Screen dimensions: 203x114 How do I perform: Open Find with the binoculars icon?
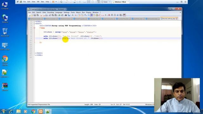66,15
